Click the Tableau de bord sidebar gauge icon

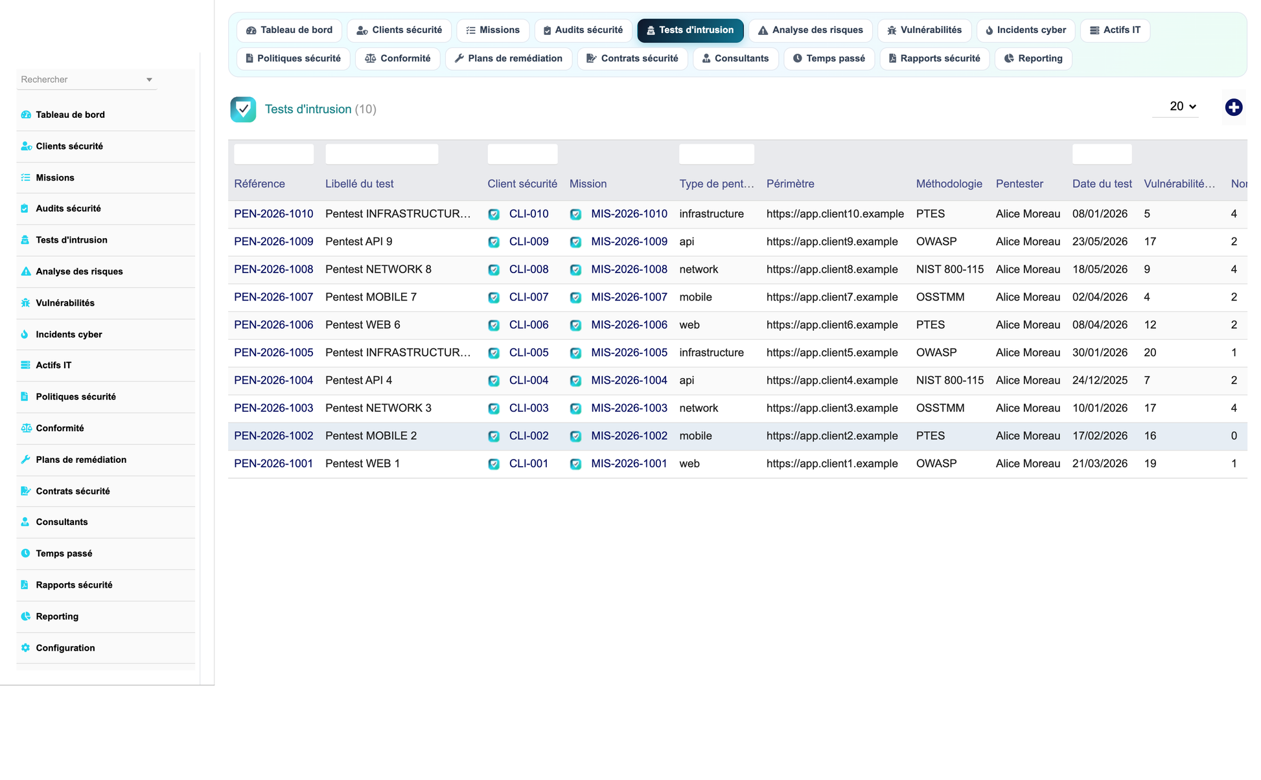(26, 115)
